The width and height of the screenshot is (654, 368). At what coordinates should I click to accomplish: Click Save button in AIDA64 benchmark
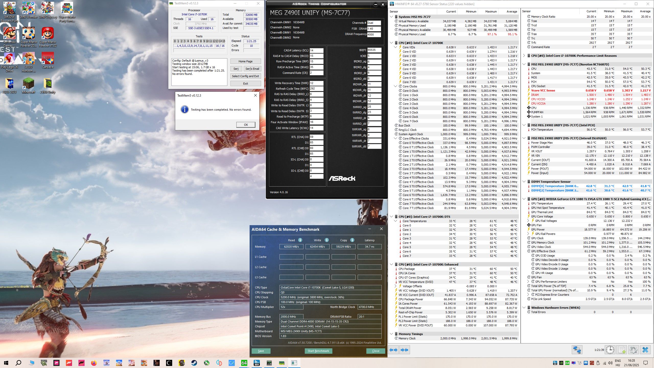pyautogui.click(x=261, y=351)
